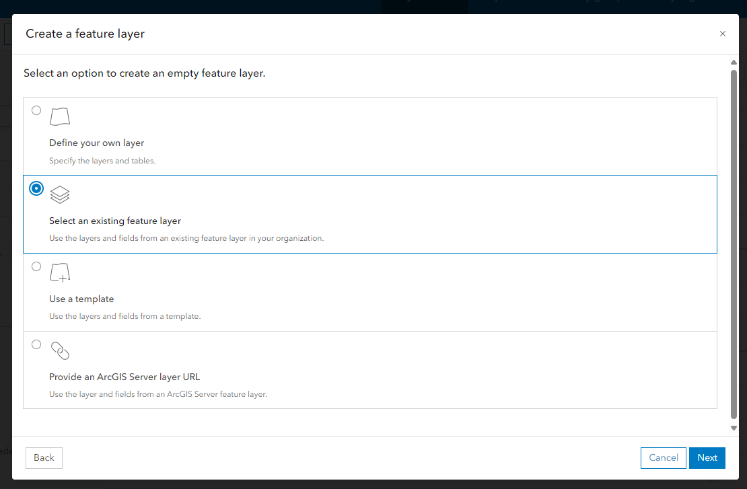Image resolution: width=747 pixels, height=489 pixels.
Task: Close the Create a feature layer dialog
Action: pos(723,34)
